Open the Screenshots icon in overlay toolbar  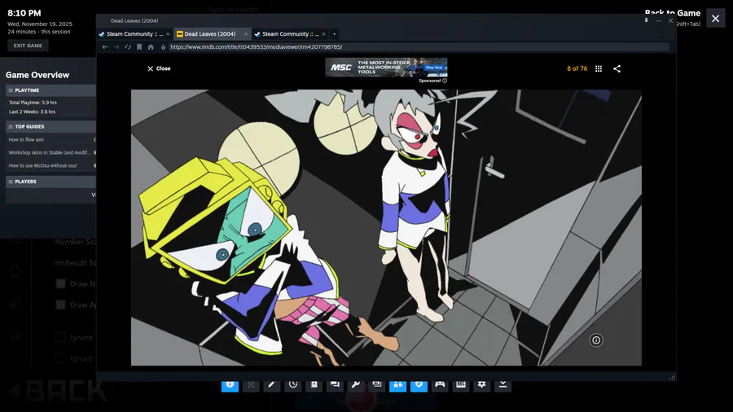point(377,384)
